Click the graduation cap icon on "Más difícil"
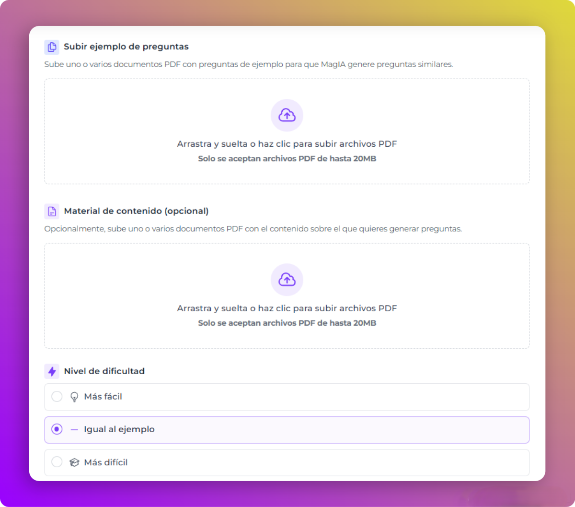The image size is (575, 507). point(74,462)
